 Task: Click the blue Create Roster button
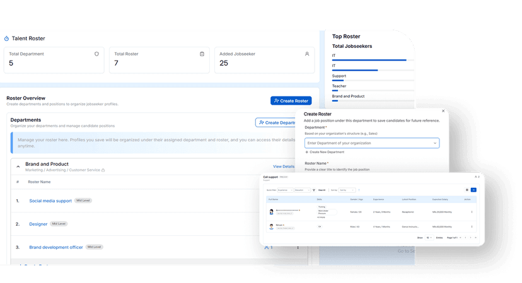pyautogui.click(x=291, y=101)
